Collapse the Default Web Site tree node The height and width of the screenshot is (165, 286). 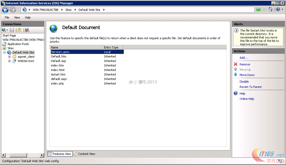point(4,52)
